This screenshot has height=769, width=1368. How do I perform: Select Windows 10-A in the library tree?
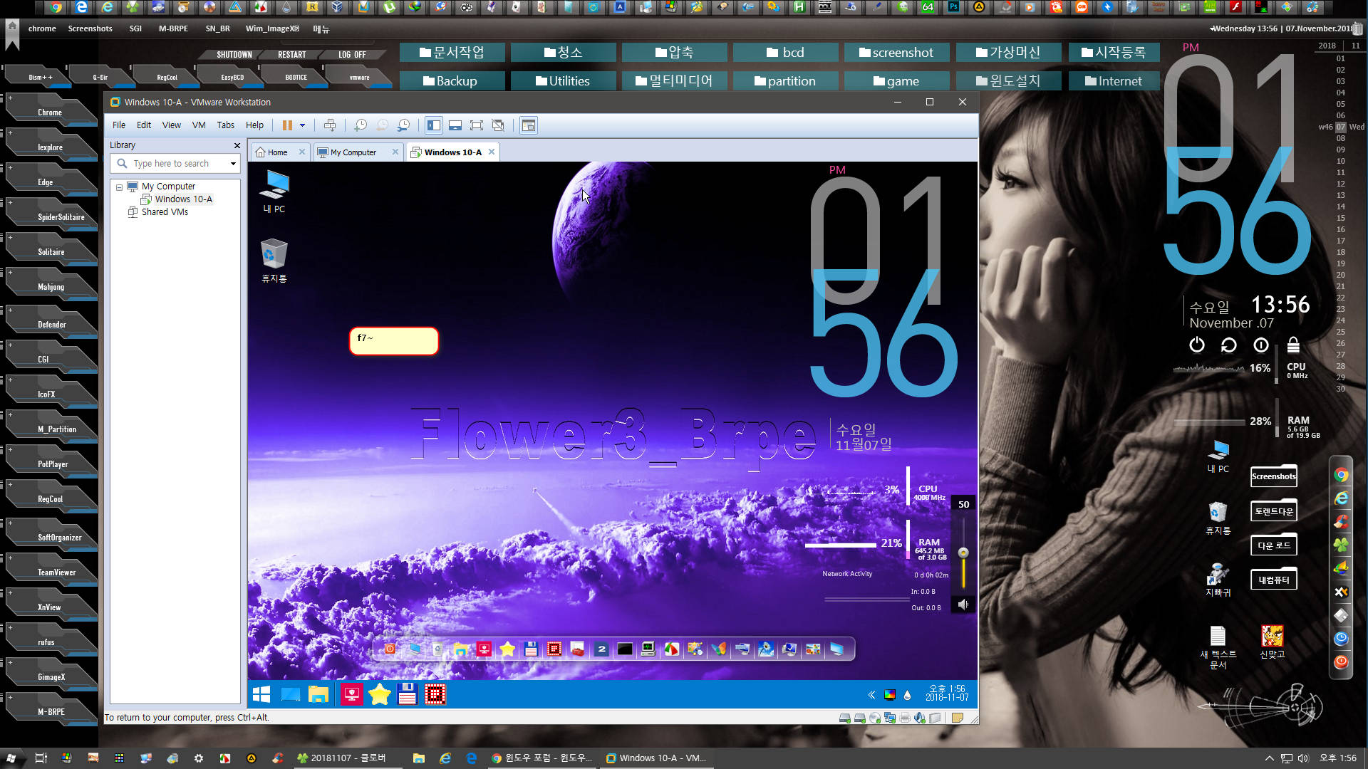(183, 199)
